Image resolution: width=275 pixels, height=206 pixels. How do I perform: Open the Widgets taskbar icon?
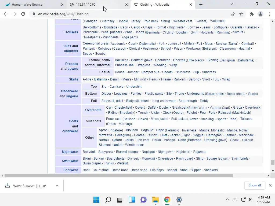click(132, 200)
